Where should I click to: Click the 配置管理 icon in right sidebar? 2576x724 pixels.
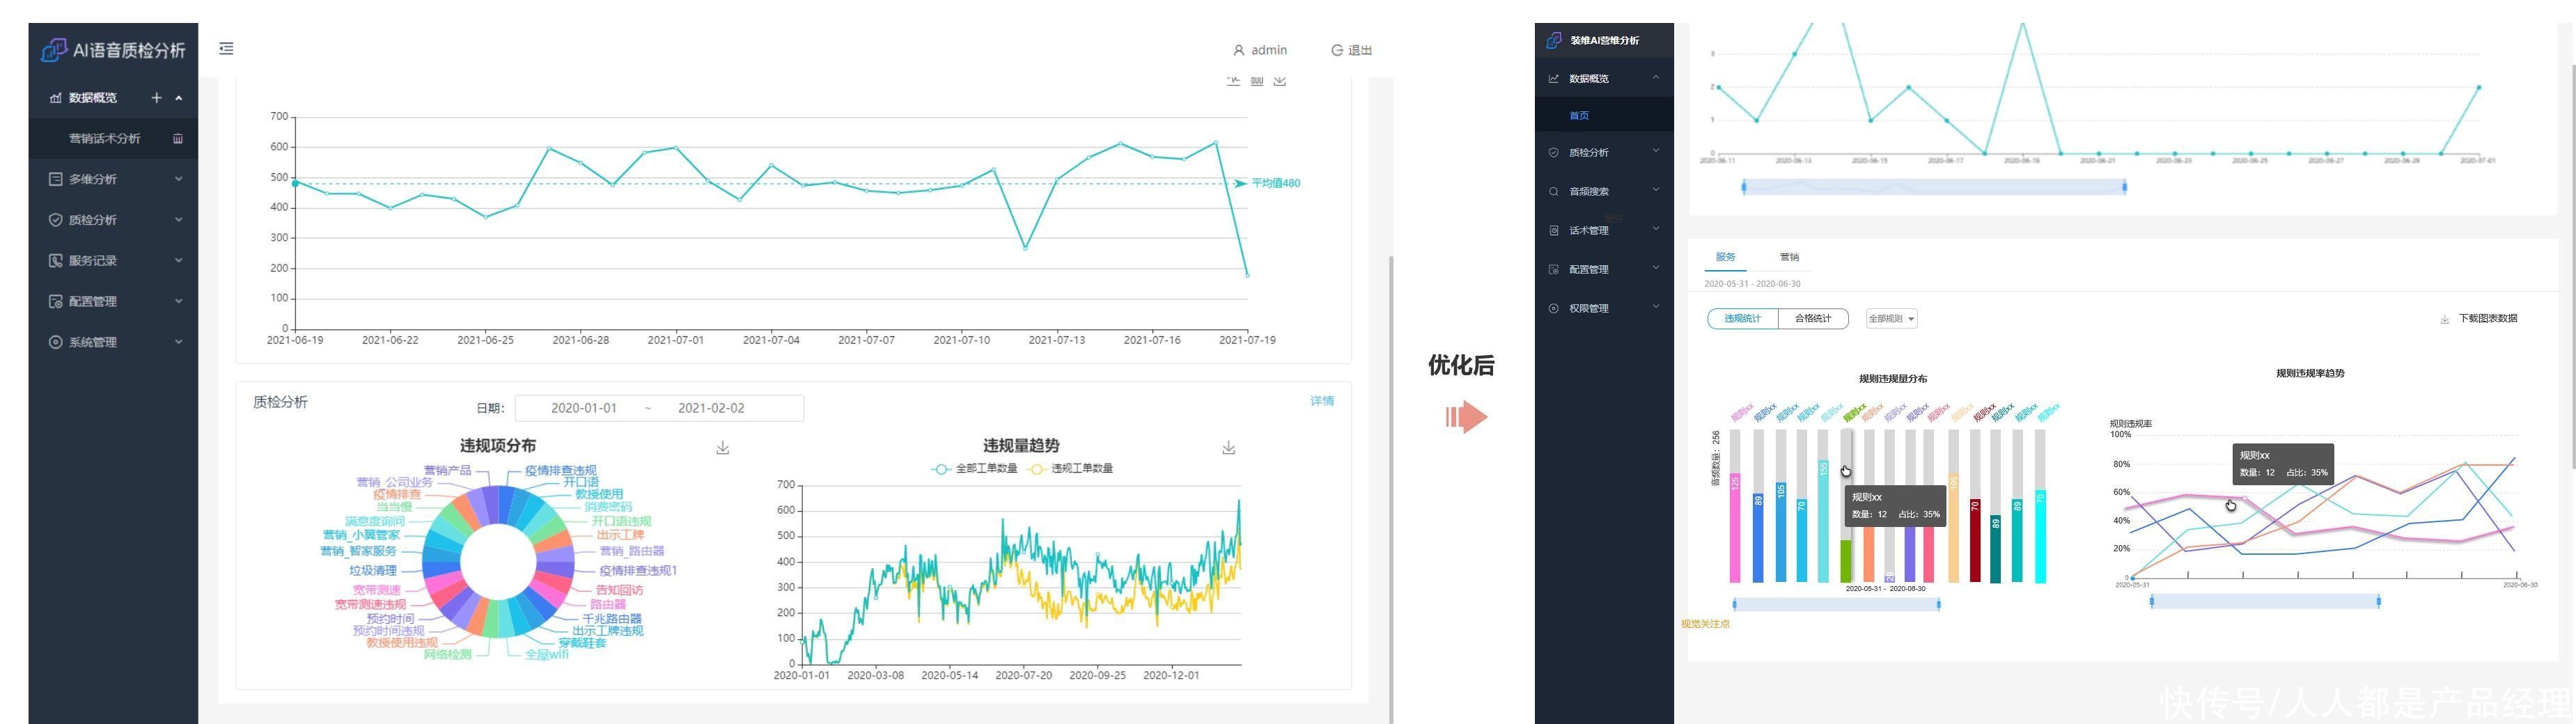(1553, 269)
